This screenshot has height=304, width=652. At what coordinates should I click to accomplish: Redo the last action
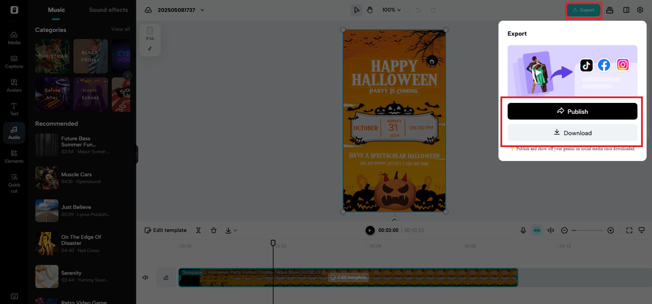pyautogui.click(x=433, y=10)
